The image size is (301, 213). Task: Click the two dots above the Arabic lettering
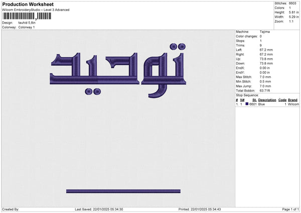coord(178,46)
